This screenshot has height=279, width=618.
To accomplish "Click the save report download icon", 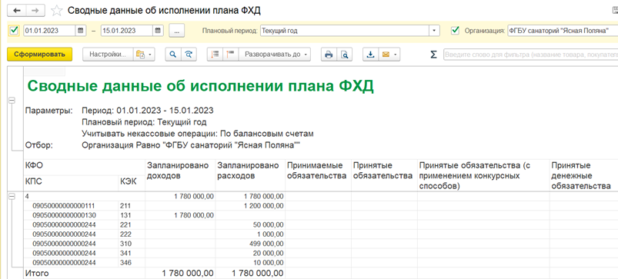I will click(370, 55).
